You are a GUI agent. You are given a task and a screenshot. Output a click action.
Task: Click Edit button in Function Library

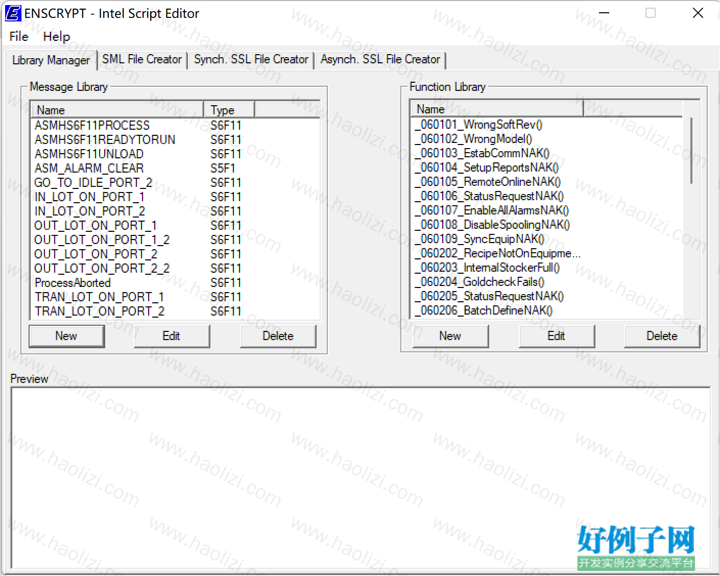[557, 336]
